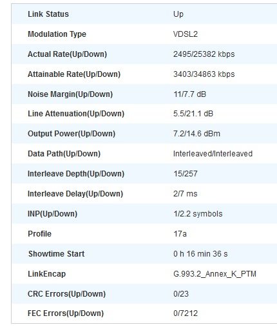Select the Showtime Start time value
The height and width of the screenshot is (327, 277).
coord(200,254)
